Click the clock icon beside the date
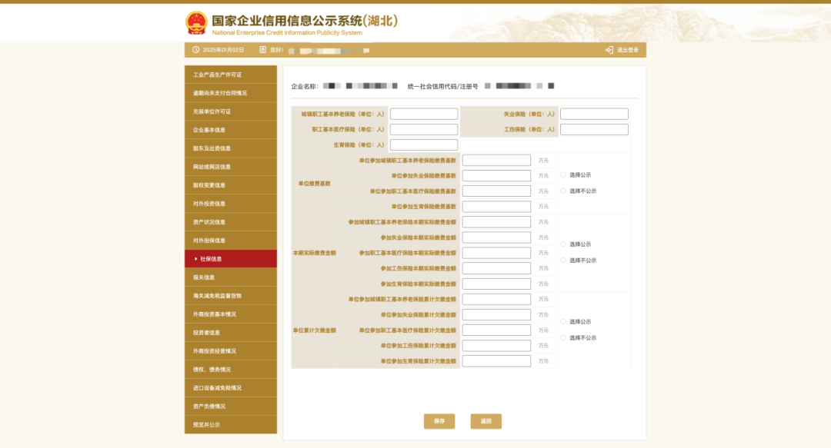Screen dimensions: 831x448 pyautogui.click(x=195, y=50)
